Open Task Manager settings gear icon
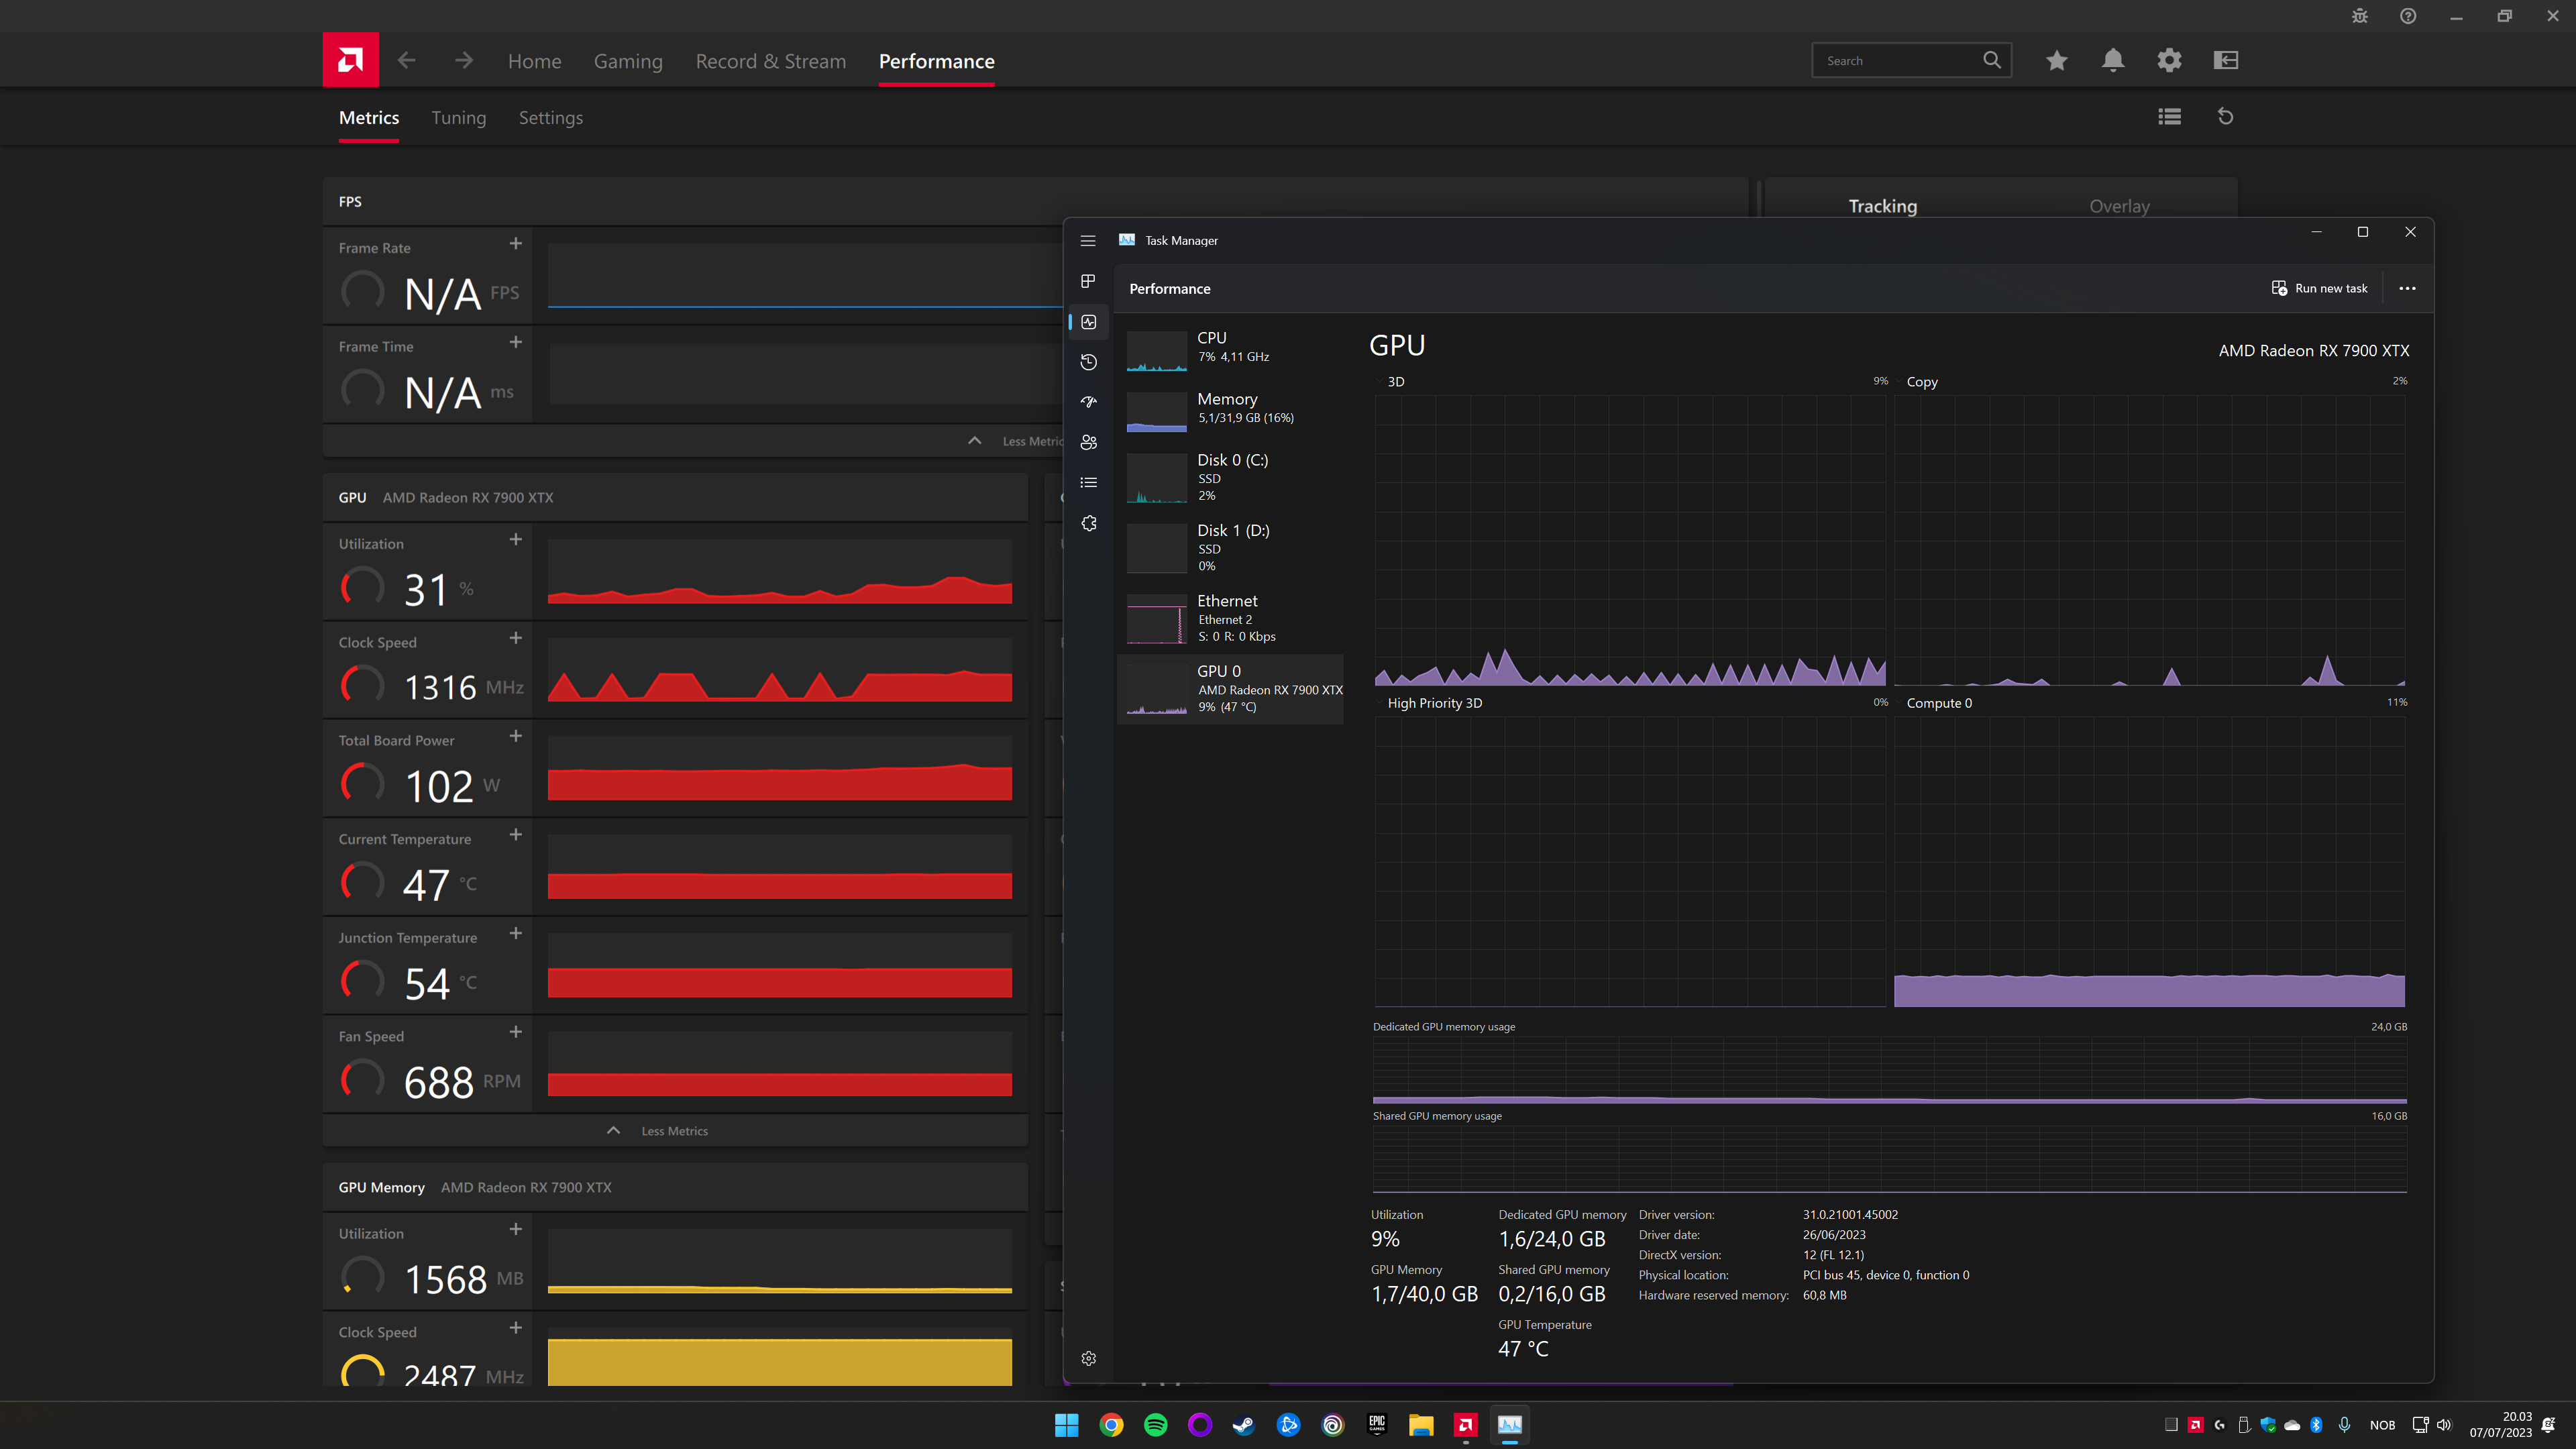The width and height of the screenshot is (2576, 1449). [1089, 1358]
